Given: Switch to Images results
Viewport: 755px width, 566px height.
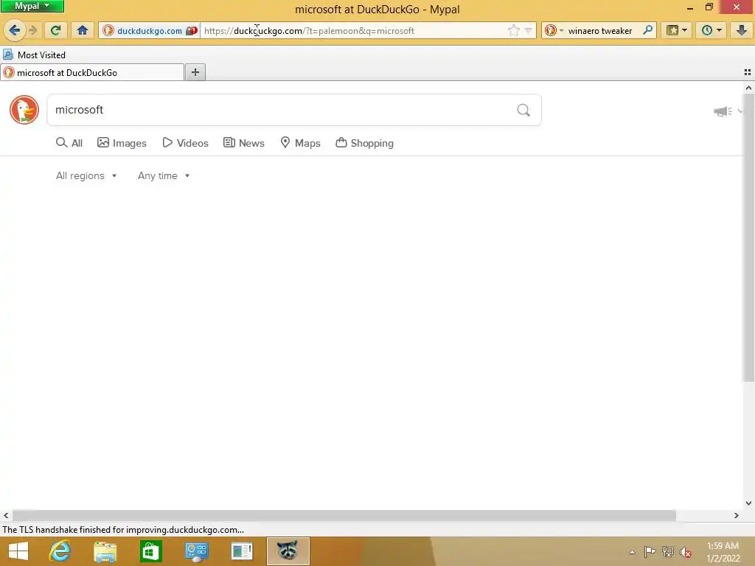Looking at the screenshot, I should 122,143.
